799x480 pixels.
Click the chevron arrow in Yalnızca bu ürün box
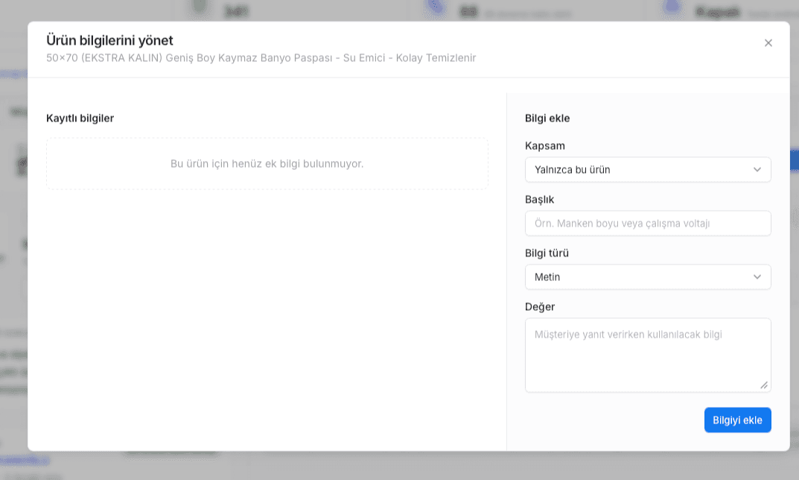757,170
